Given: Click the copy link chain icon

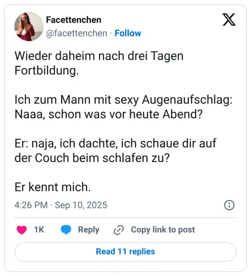Looking at the screenshot, I should click(x=119, y=230).
